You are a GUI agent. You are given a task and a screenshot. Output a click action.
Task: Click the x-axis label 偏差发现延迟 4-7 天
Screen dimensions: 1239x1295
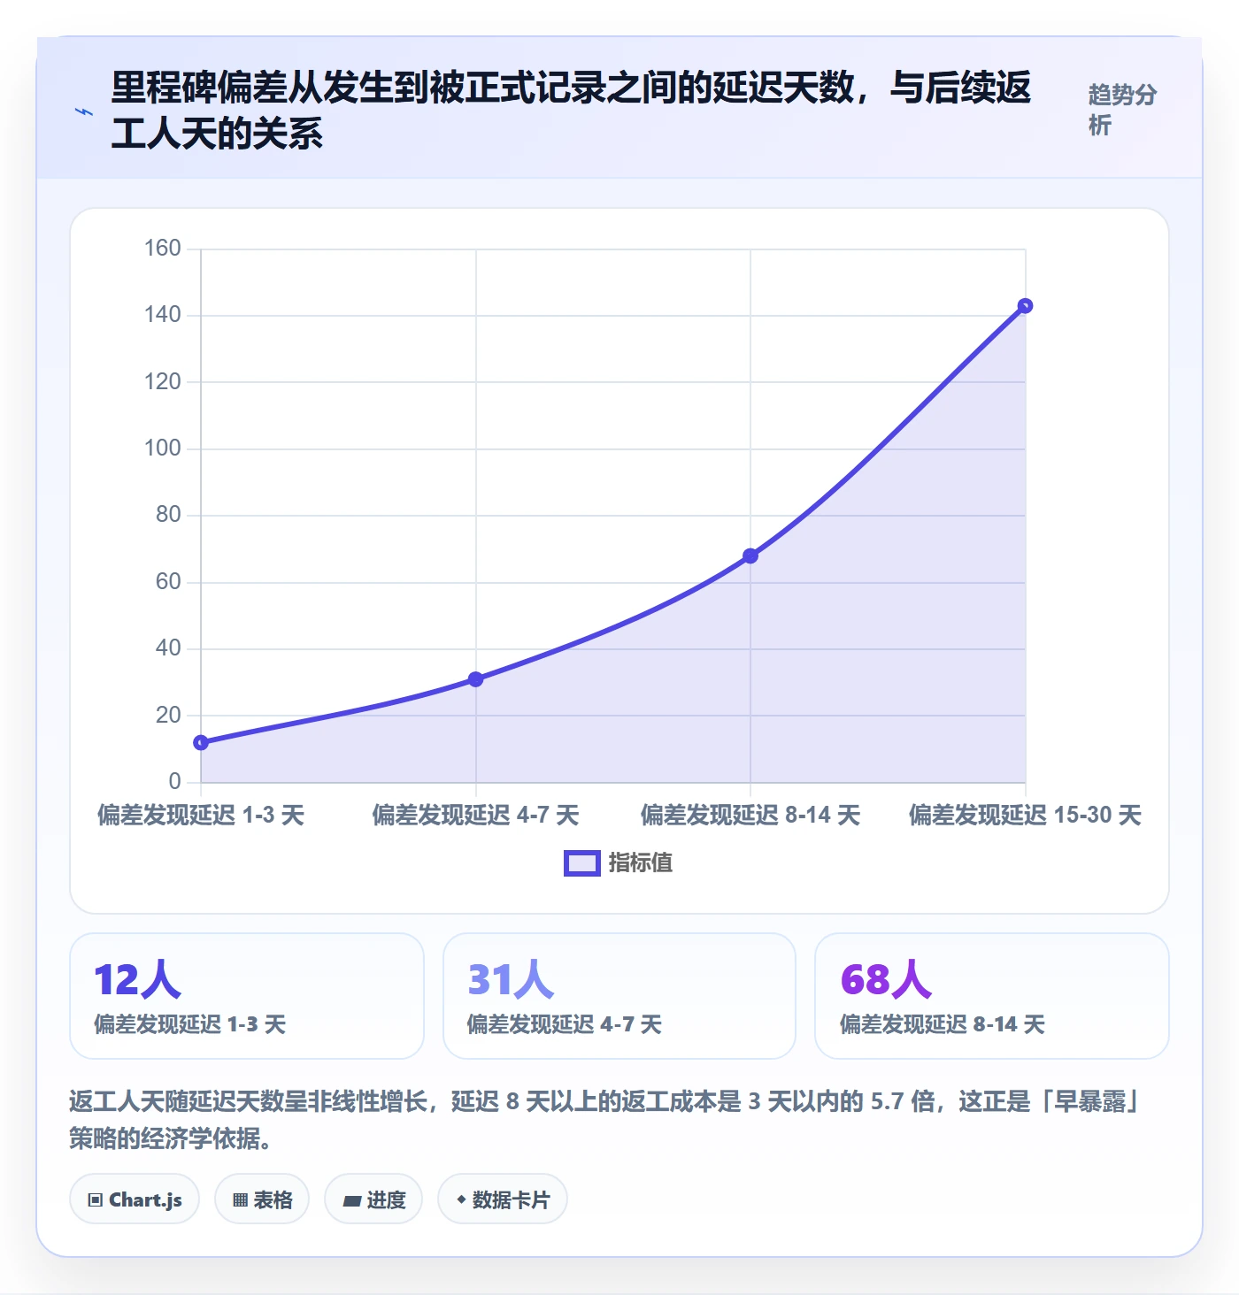(x=476, y=815)
